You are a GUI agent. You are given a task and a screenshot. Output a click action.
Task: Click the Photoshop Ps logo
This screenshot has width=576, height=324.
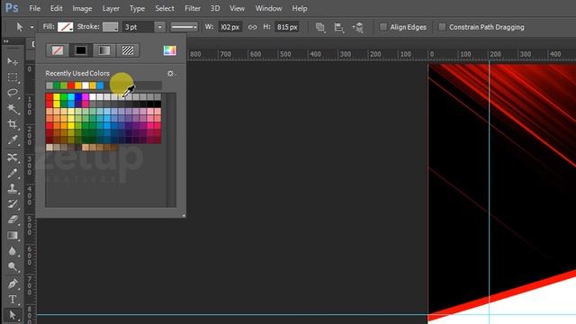[12, 8]
